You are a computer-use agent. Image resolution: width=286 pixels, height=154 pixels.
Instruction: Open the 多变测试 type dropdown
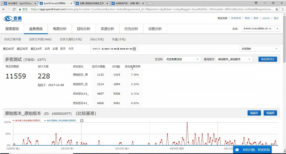pos(260,49)
